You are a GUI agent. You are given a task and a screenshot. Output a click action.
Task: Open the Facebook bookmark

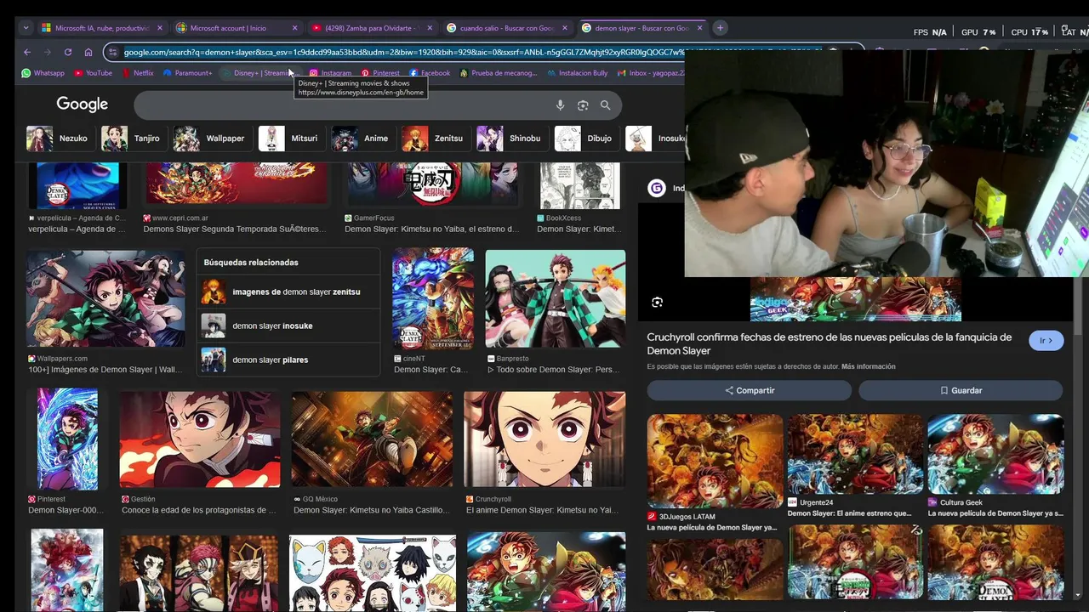click(430, 73)
